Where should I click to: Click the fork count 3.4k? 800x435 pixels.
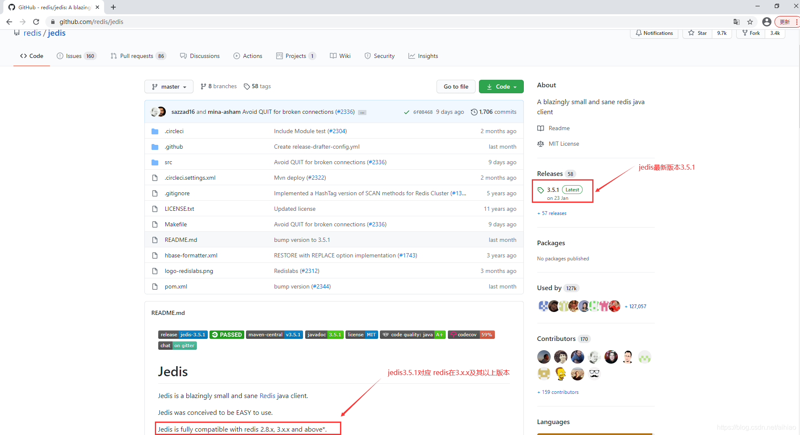[775, 33]
